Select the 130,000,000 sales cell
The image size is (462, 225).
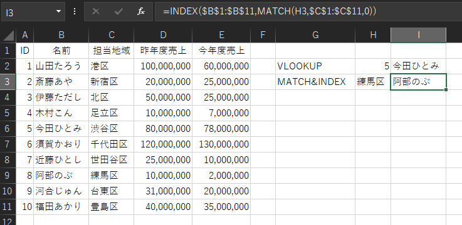coord(221,144)
